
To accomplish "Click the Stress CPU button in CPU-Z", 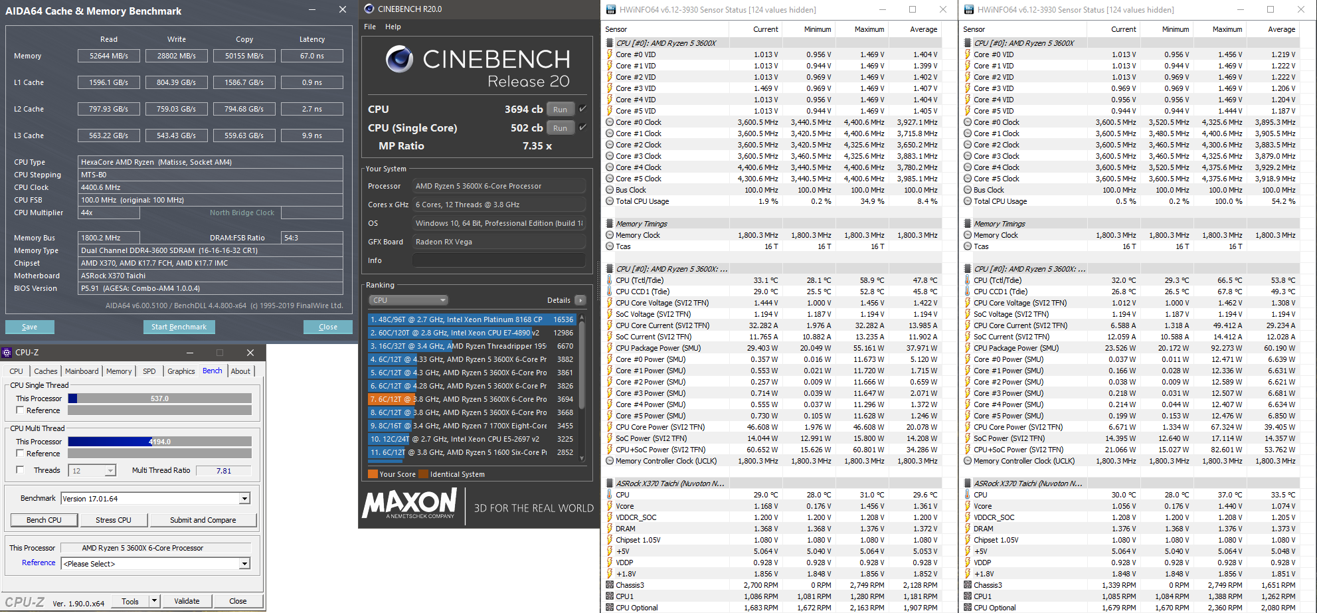I will click(x=114, y=520).
